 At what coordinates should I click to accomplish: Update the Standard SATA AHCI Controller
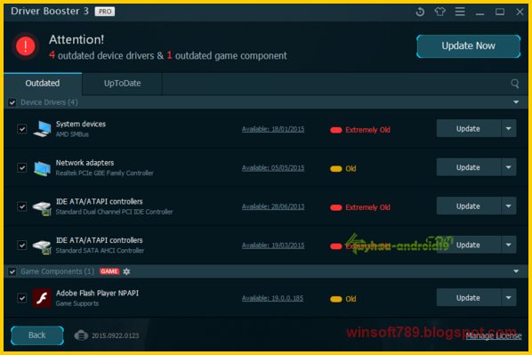click(468, 245)
